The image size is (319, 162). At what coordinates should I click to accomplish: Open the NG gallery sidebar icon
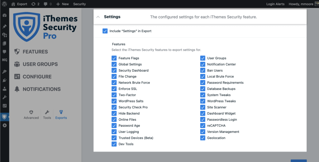click(4, 60)
